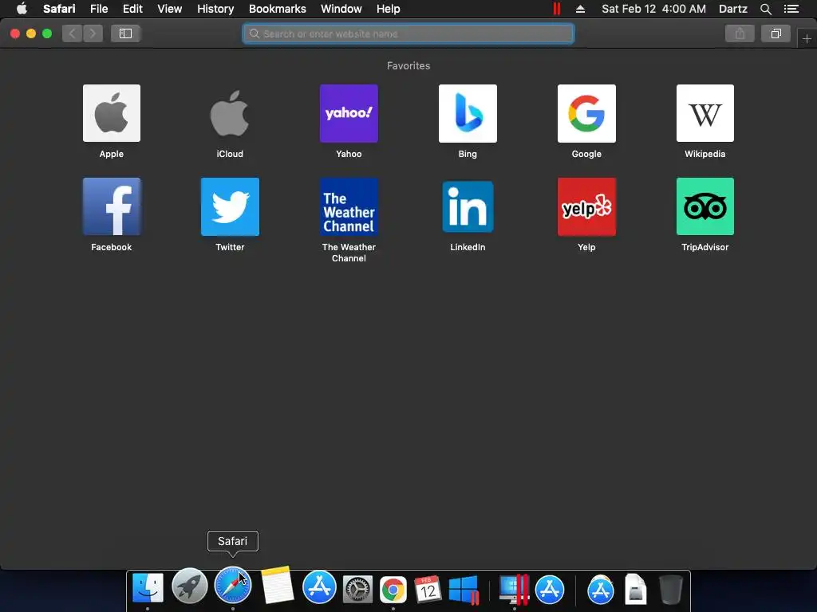The image size is (817, 612).
Task: Open Spotlight search magnifier icon
Action: (x=765, y=9)
